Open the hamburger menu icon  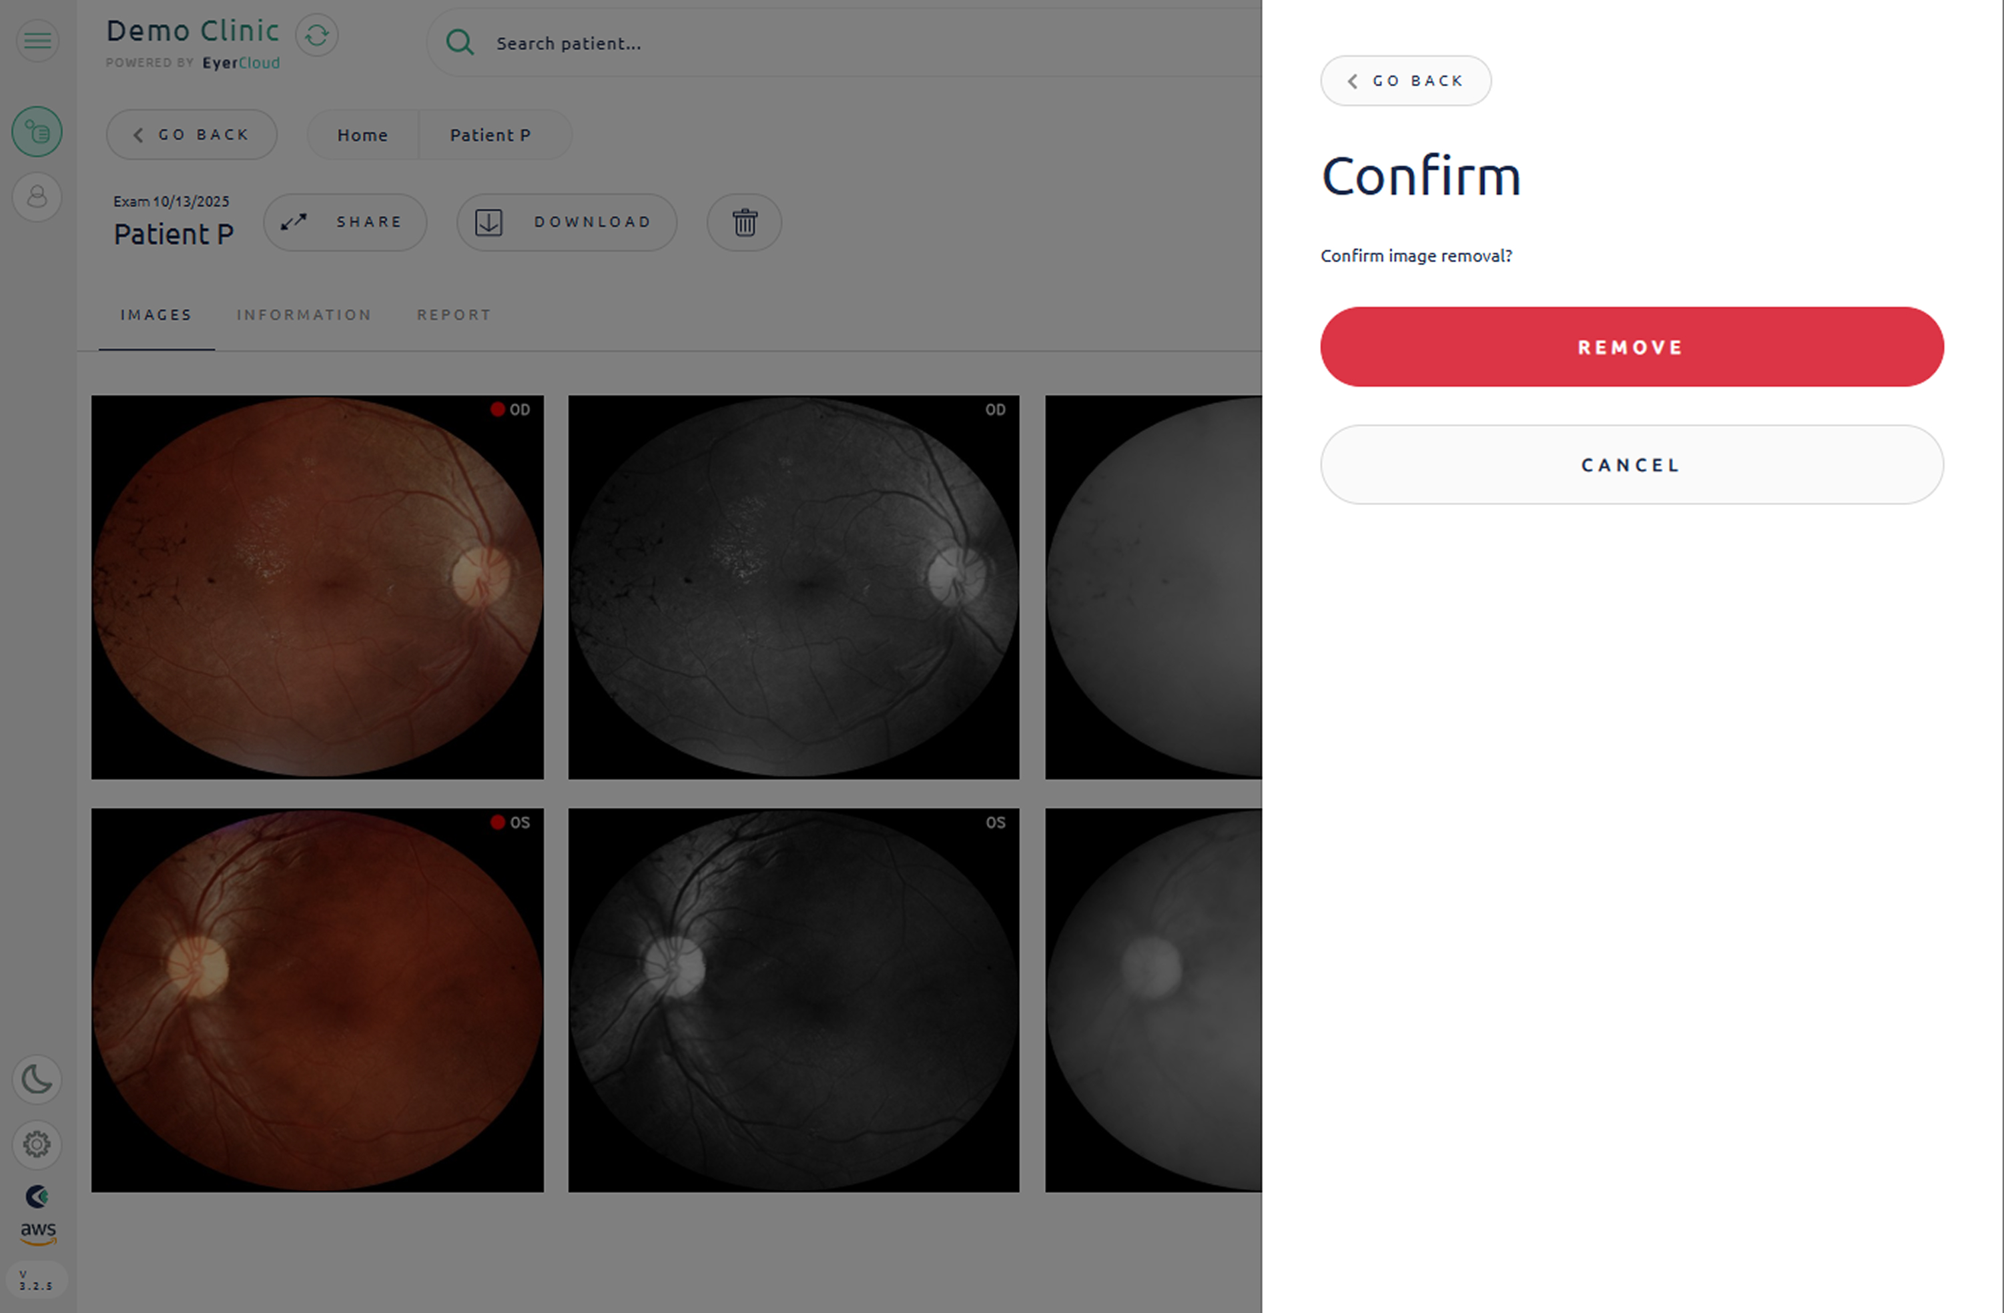coord(37,39)
